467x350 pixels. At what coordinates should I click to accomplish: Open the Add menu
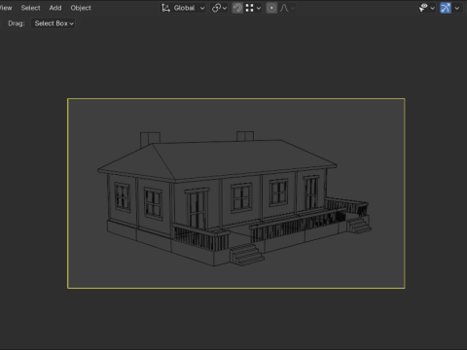(55, 8)
